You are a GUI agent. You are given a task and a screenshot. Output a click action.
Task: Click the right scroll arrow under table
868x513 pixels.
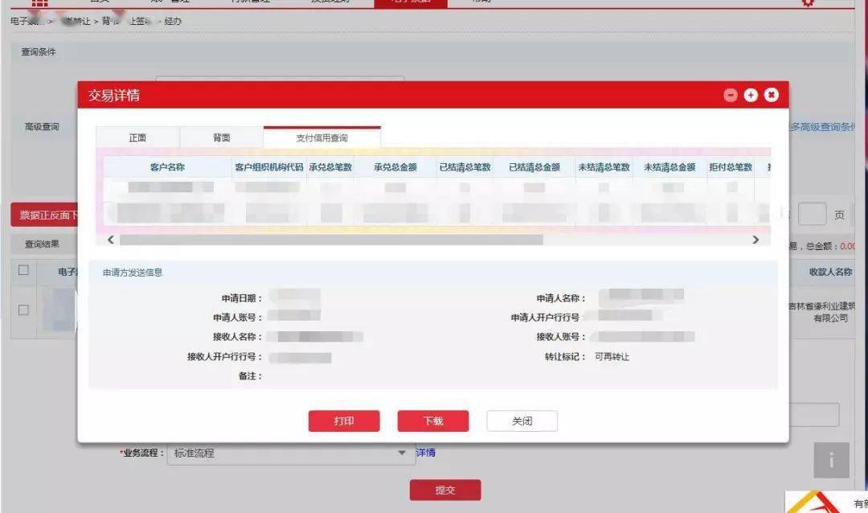click(755, 240)
